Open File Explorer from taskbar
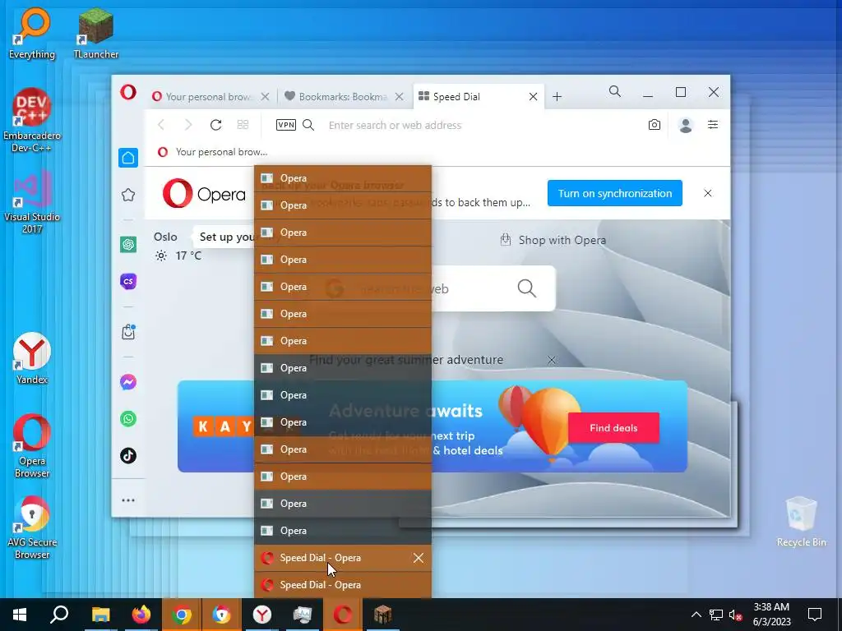 coord(100,615)
